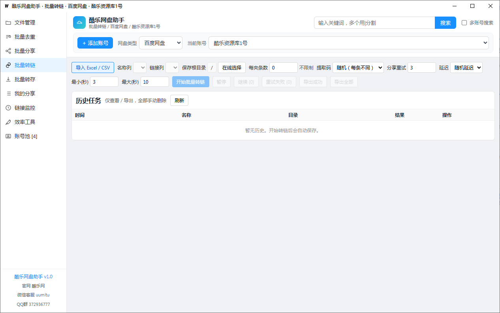Click the download icon beside 批量转存
Viewport: 500px width, 313px height.
[8, 79]
